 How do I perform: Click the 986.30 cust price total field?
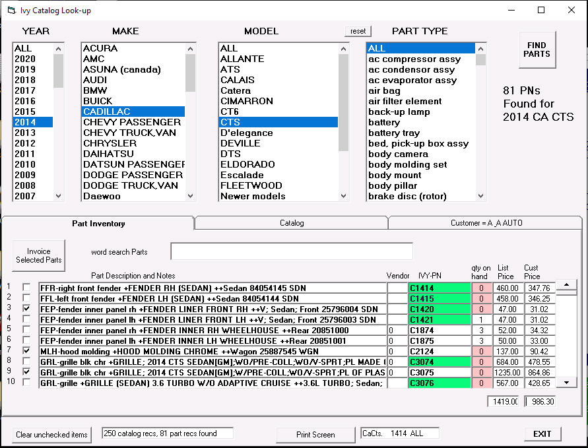[540, 402]
